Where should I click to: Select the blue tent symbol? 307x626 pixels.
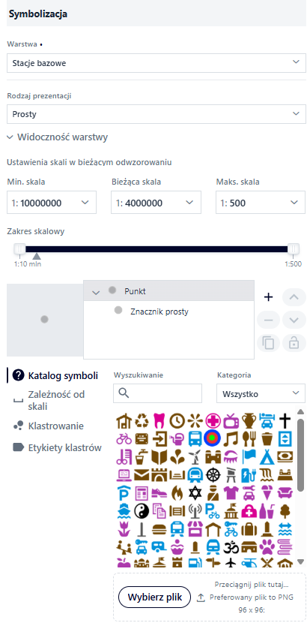coord(267,456)
